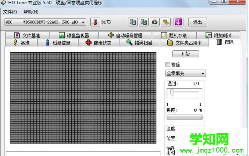Click the 进度 progress bar
Image resolution: width=249 pixels, height=156 pixels.
pos(185,117)
